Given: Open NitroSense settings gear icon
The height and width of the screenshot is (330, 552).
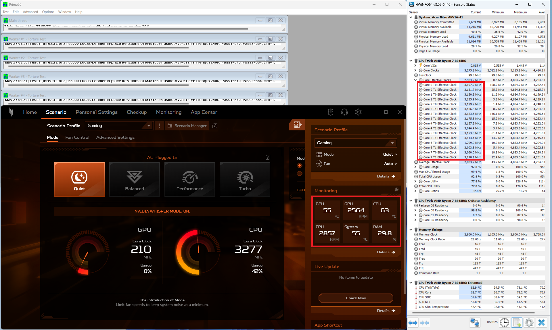Looking at the screenshot, I should pos(358,112).
